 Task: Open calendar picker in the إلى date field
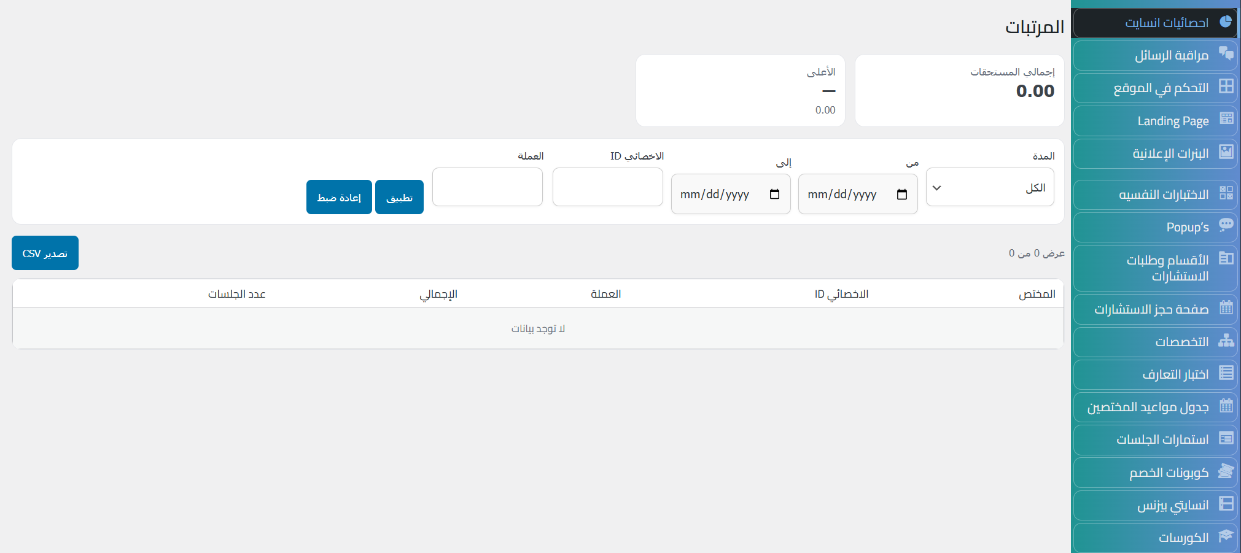(774, 195)
